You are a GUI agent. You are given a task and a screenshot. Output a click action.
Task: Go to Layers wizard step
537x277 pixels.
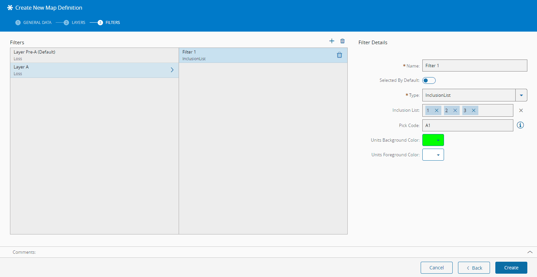pos(75,23)
